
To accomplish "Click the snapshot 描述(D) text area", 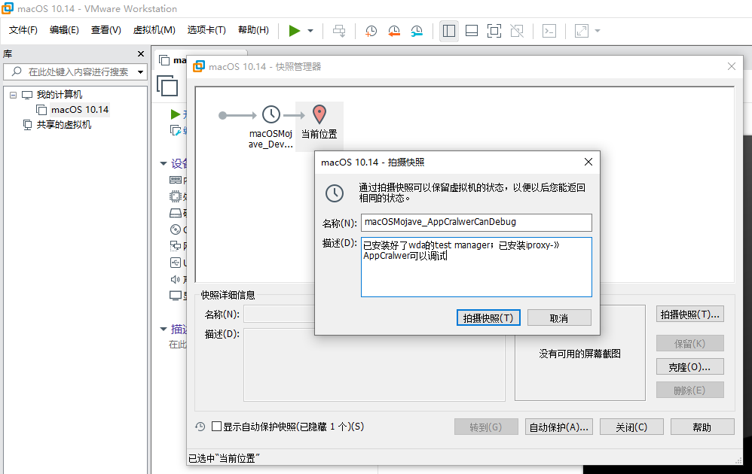I will [x=476, y=267].
